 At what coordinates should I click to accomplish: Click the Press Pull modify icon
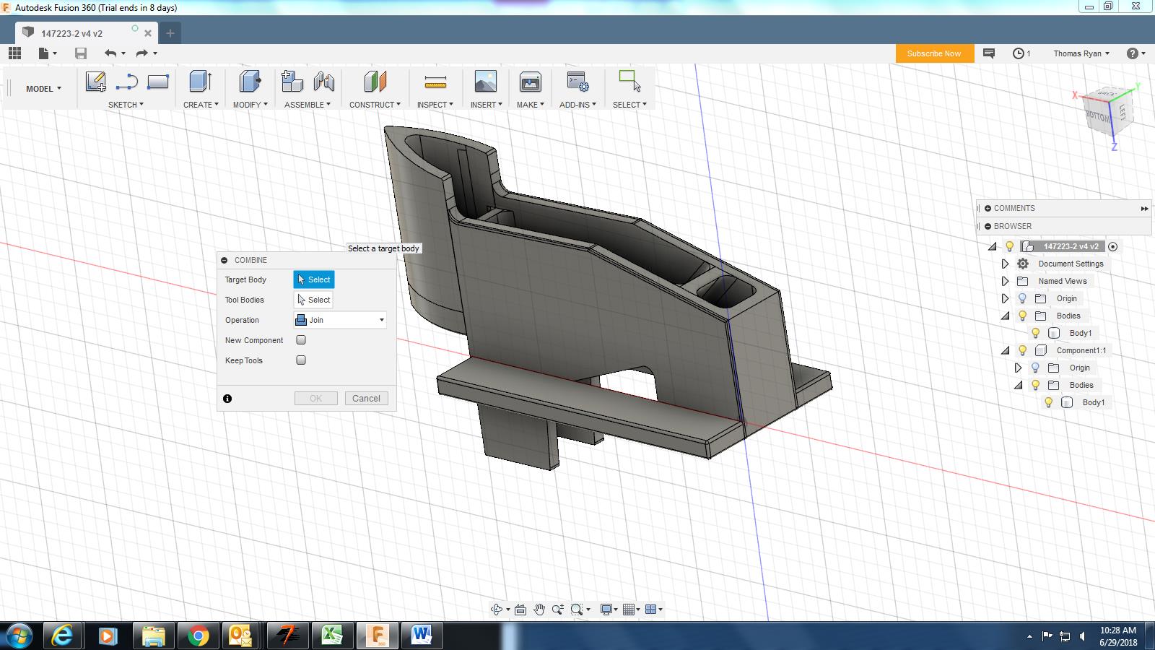click(x=250, y=82)
